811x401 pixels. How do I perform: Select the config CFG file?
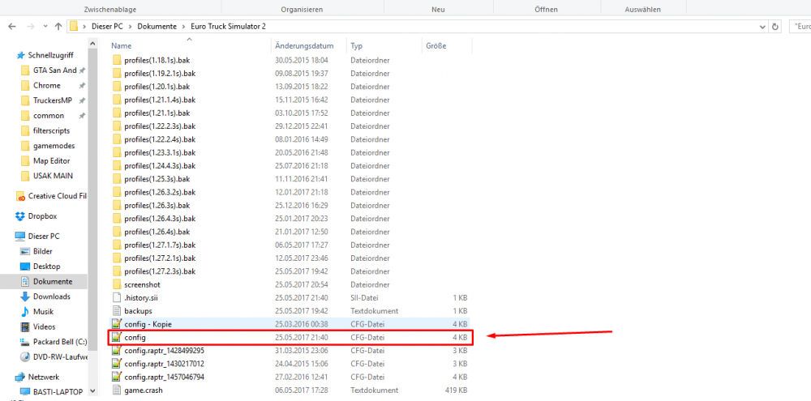click(x=135, y=337)
